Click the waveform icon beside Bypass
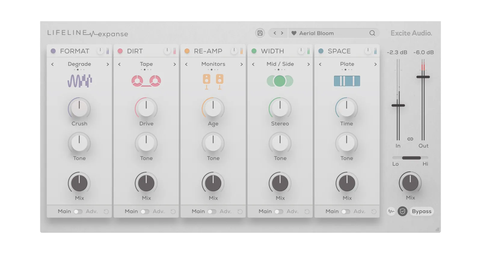The image size is (481, 254). 391,211
